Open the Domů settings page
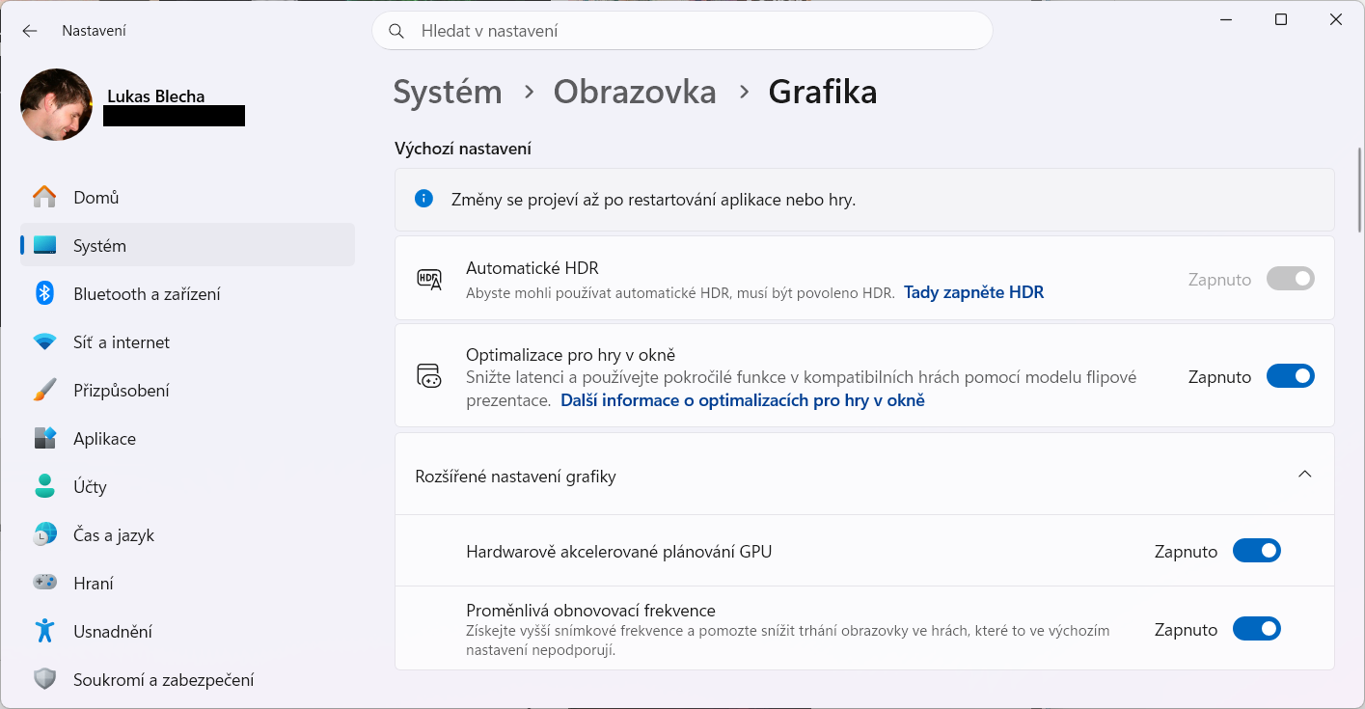The image size is (1365, 709). click(x=187, y=197)
